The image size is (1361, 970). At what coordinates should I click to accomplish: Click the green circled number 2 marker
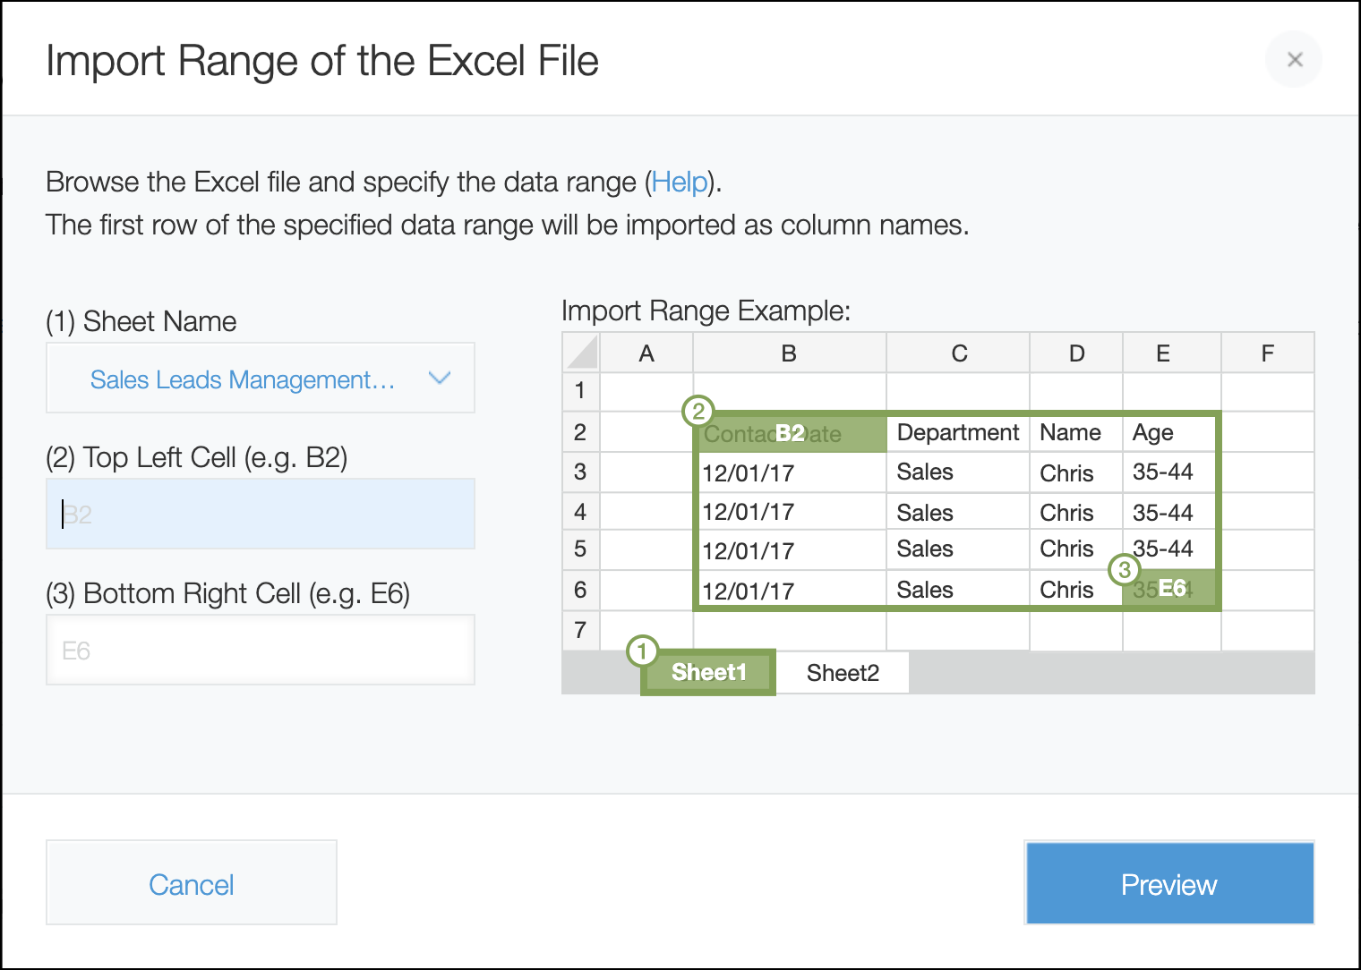tap(698, 412)
